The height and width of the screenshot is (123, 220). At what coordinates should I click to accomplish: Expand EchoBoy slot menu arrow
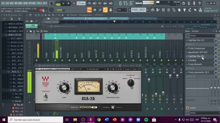(187, 60)
